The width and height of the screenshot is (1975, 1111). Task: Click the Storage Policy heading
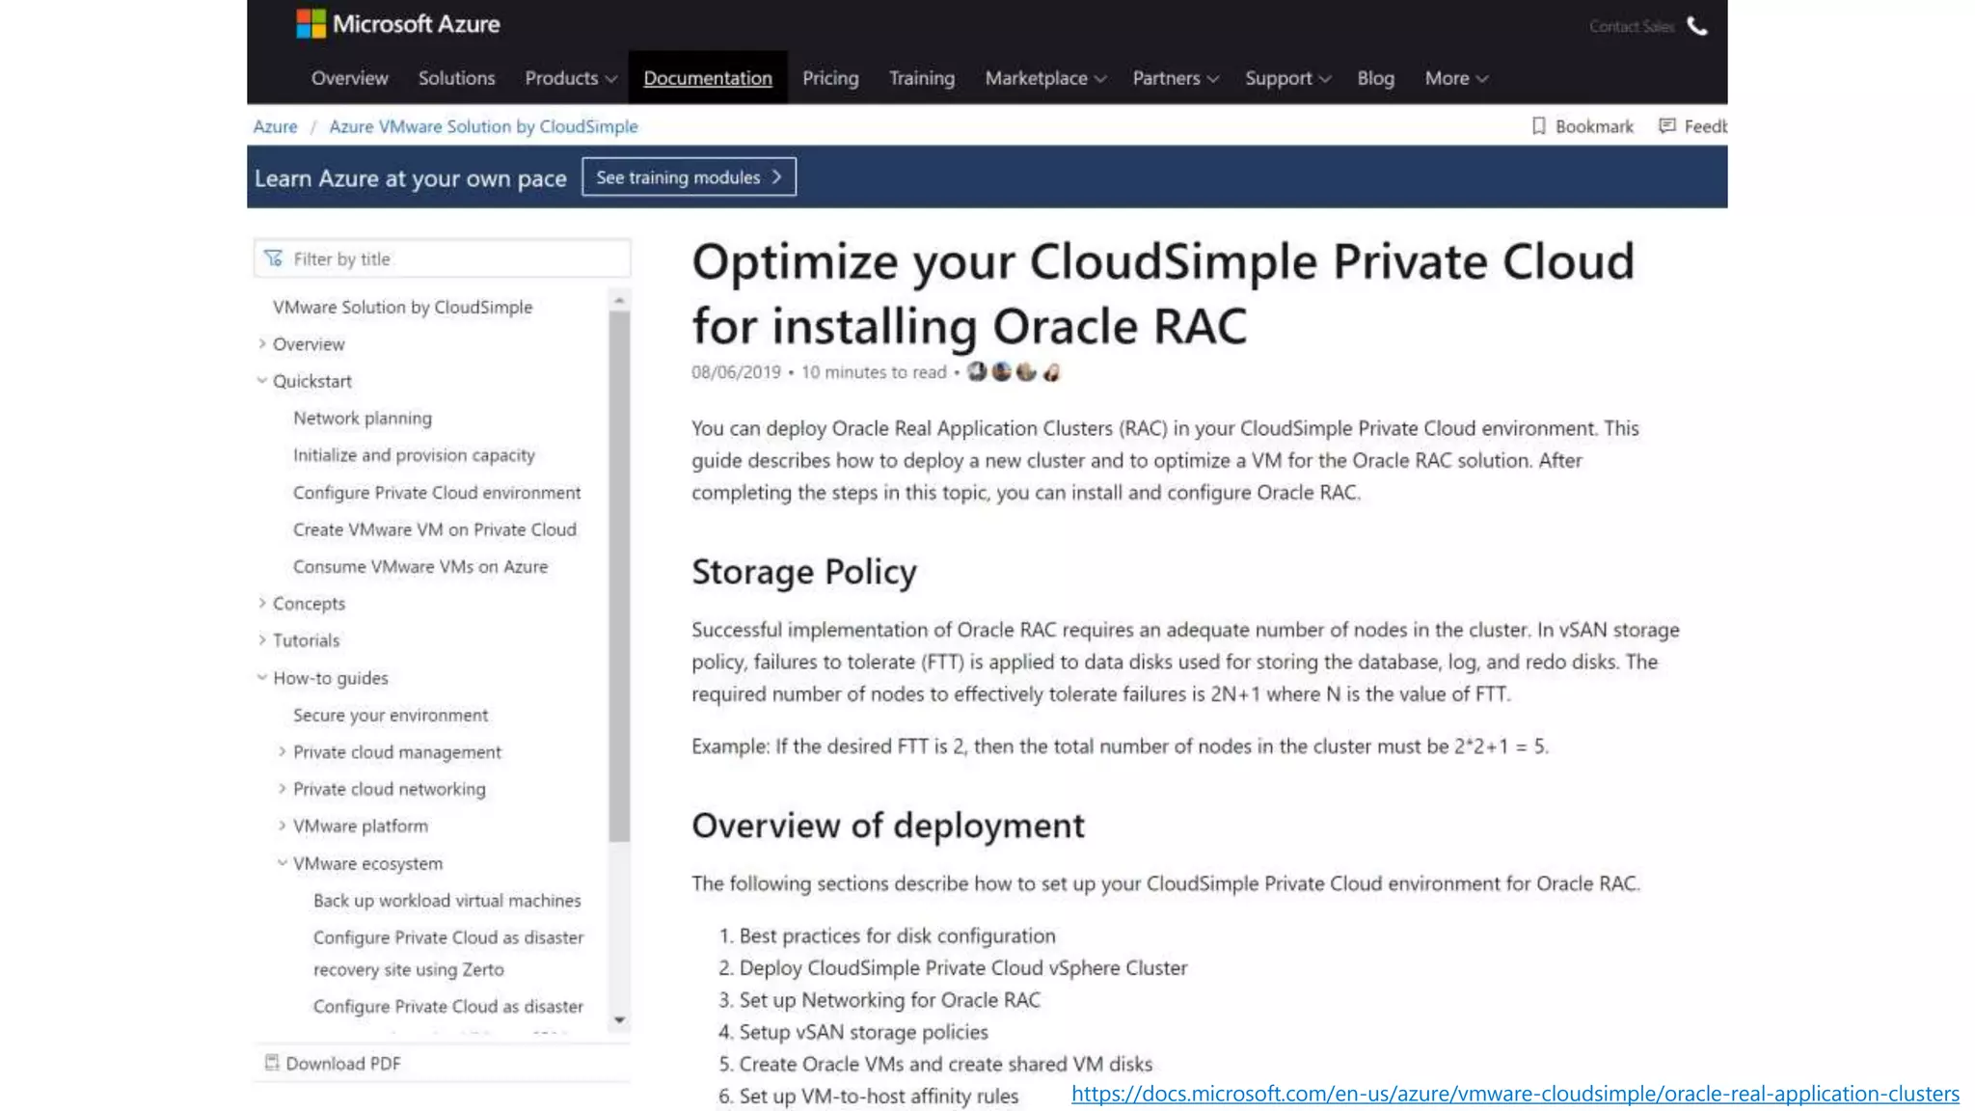(x=804, y=572)
